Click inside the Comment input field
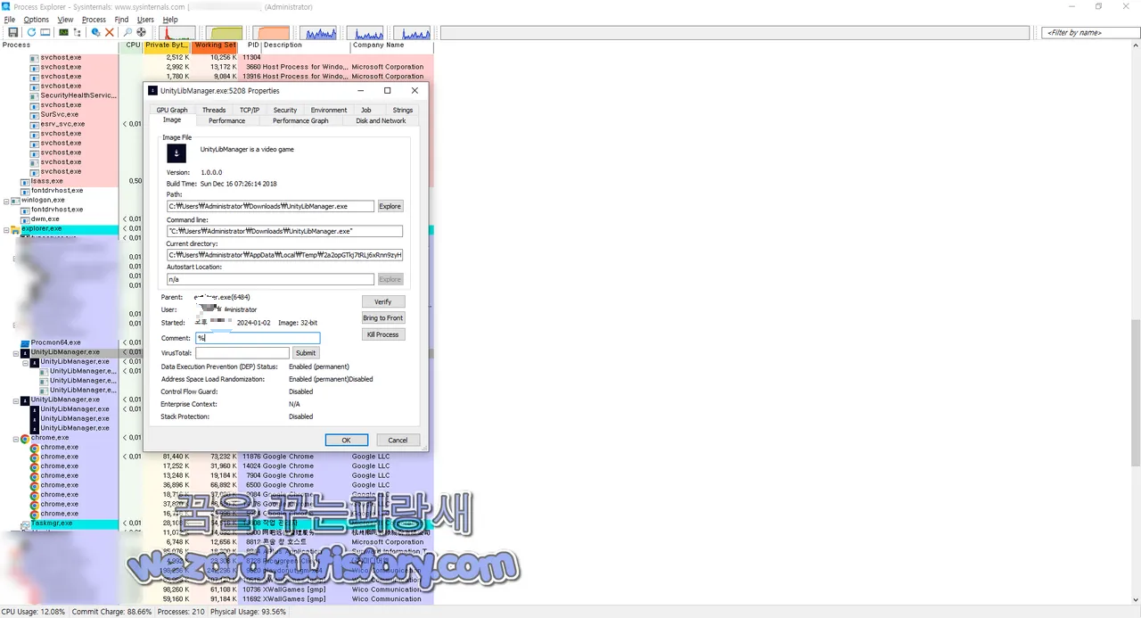Image resolution: width=1141 pixels, height=618 pixels. coord(257,338)
